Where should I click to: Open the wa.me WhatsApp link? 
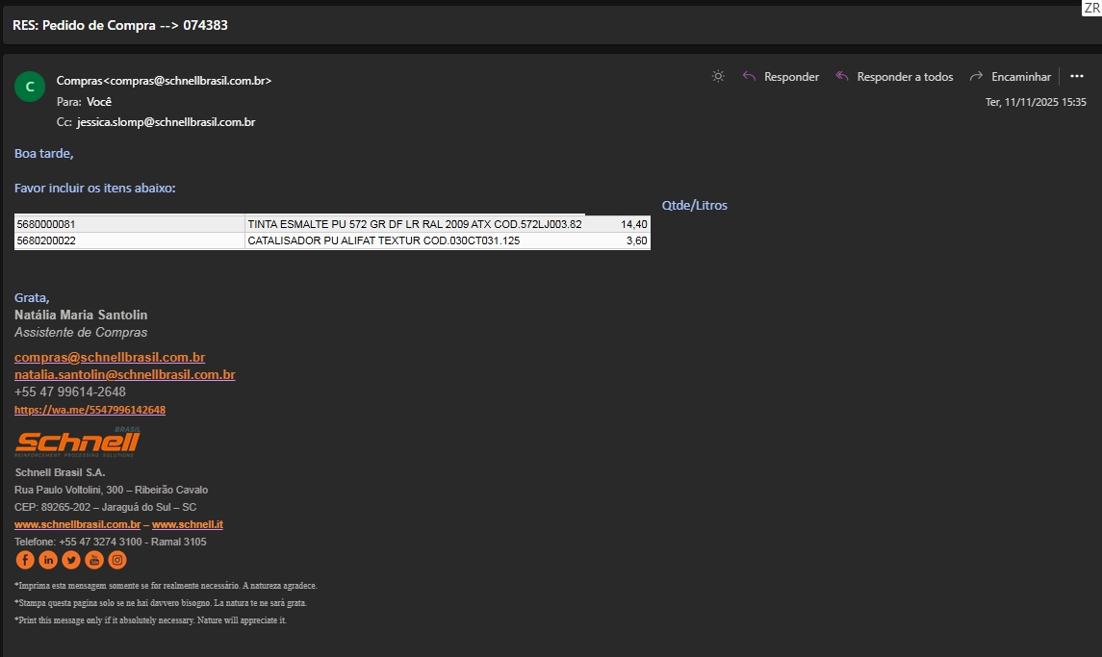[x=90, y=410]
